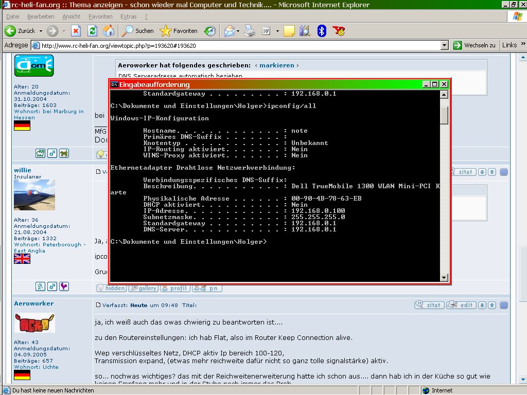
Task: Click the Yahoo Messenger smiley icon
Action: tap(339, 31)
